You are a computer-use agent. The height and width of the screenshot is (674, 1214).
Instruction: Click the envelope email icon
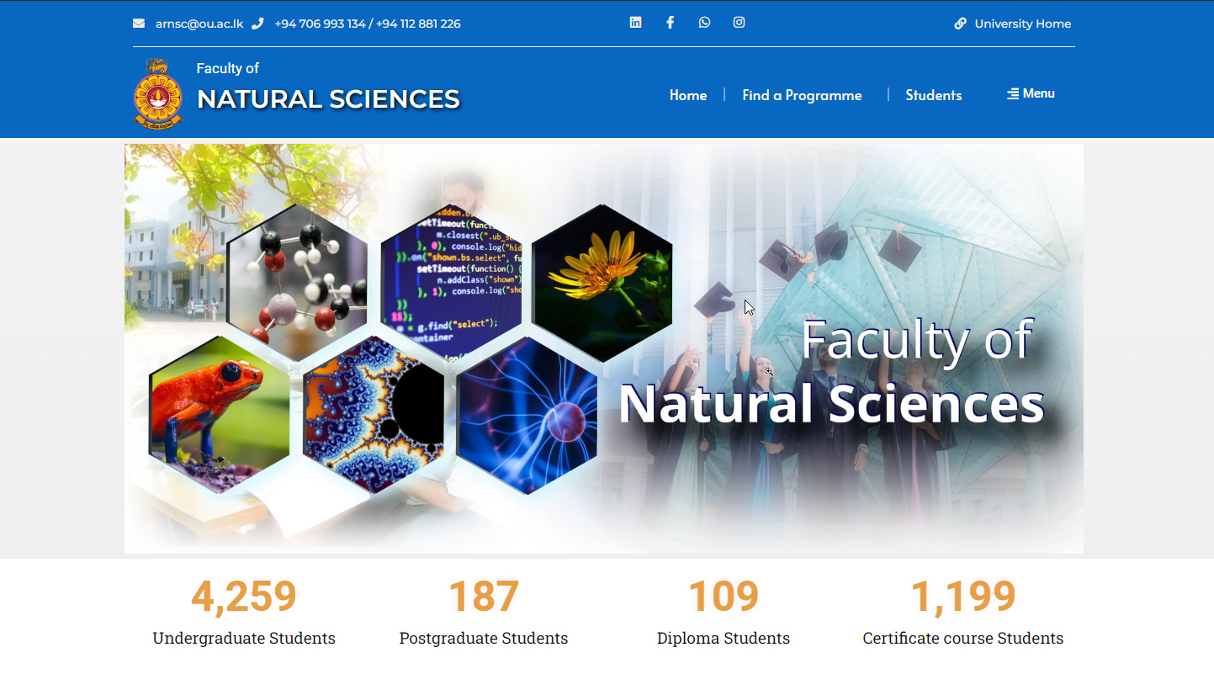[139, 24]
